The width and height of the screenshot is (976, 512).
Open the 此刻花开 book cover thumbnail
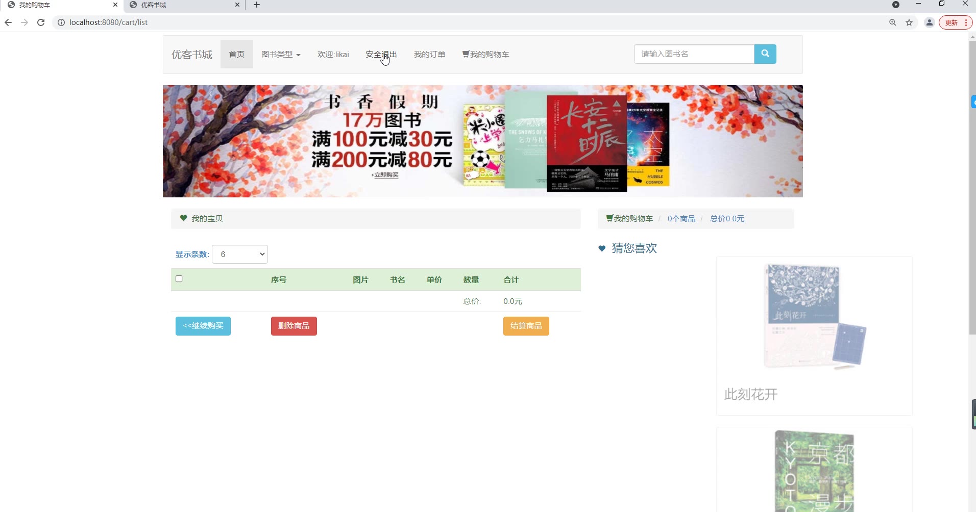pos(814,317)
